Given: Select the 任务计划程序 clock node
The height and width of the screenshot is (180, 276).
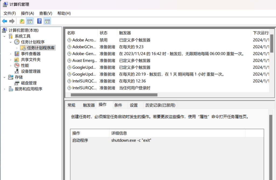Looking at the screenshot, I should point(33,42).
